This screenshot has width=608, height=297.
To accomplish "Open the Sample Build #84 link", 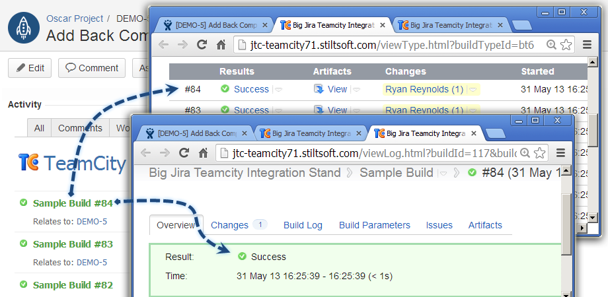I will pos(73,203).
